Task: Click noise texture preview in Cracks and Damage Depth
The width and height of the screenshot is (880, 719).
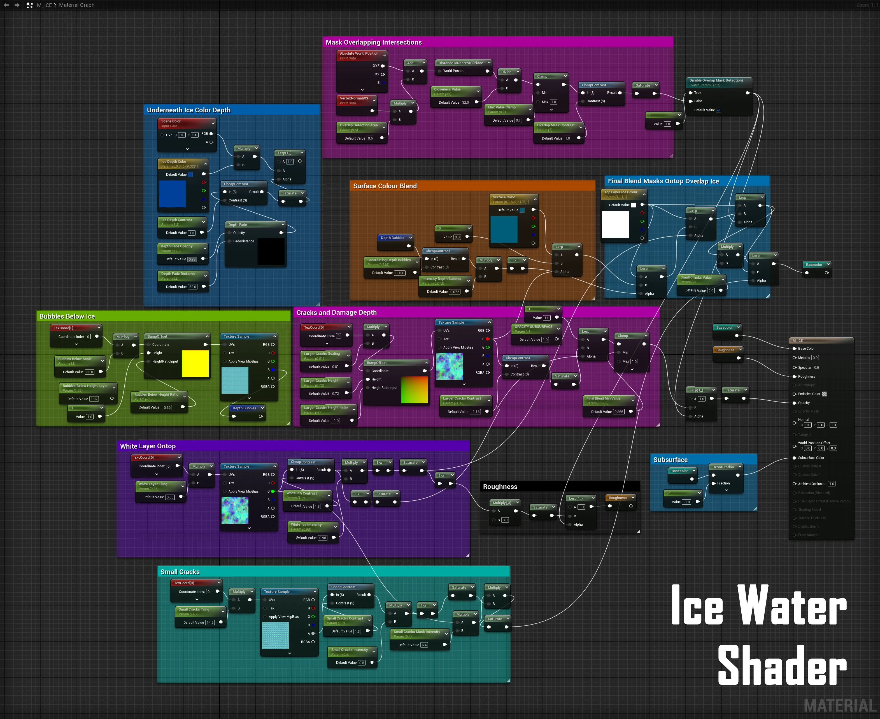Action: click(450, 366)
